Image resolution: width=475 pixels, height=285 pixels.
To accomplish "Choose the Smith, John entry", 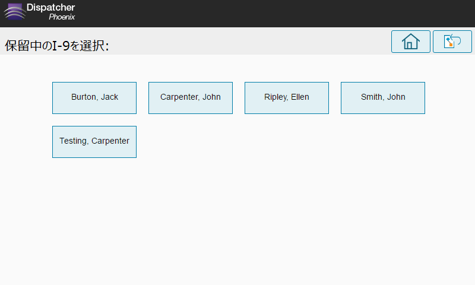I will click(x=383, y=98).
